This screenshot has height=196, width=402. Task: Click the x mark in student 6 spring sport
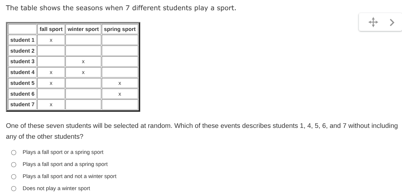120,94
